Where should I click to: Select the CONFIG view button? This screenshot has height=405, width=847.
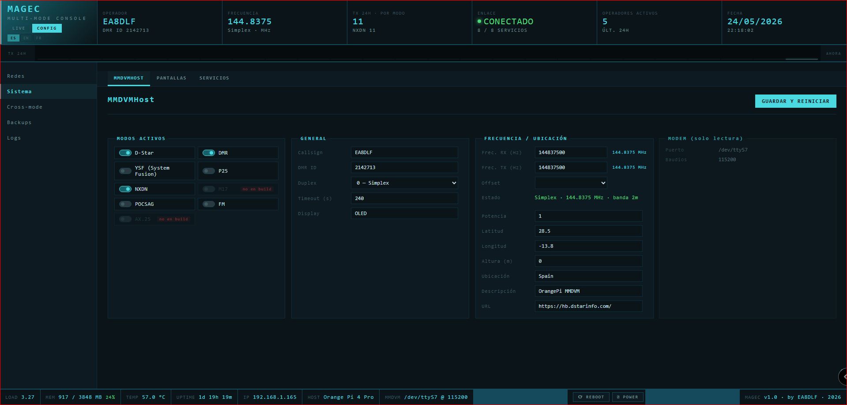point(47,28)
